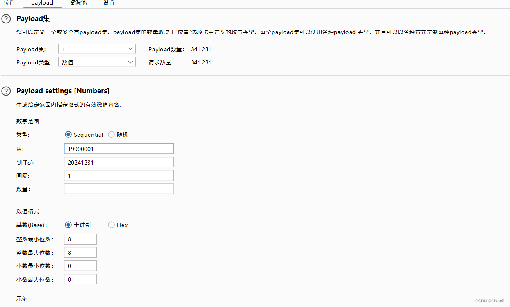Select the Sequential number type radio button
Screen dimensions: 510x307
click(68, 135)
